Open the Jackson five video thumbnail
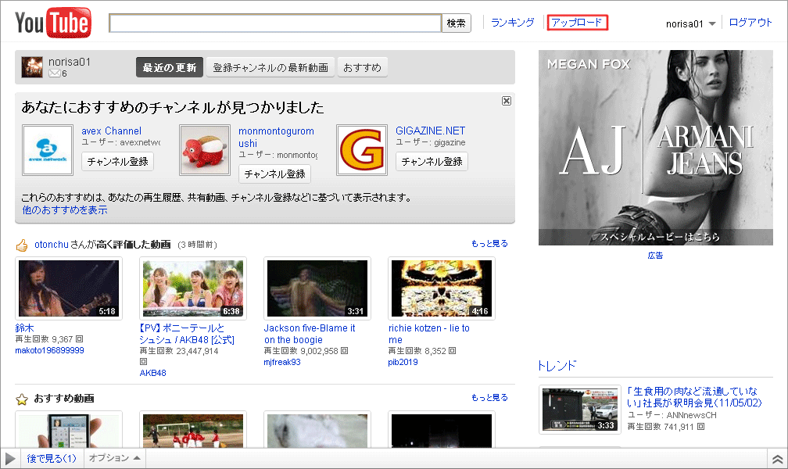 pos(317,288)
